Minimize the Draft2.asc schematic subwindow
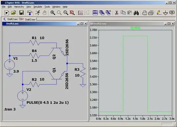Viewport: 177px width, 127px height. tap(78, 24)
